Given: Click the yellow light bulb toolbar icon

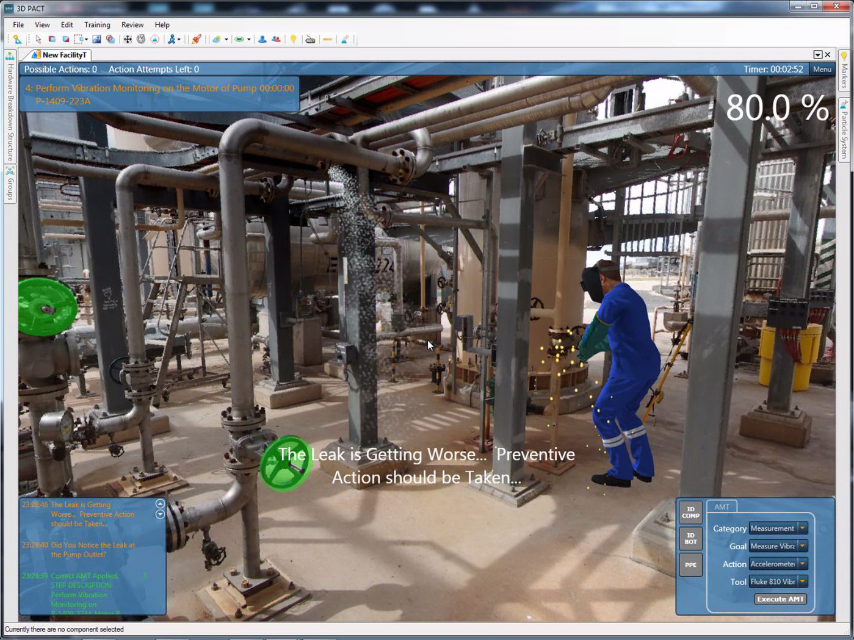Looking at the screenshot, I should [293, 40].
